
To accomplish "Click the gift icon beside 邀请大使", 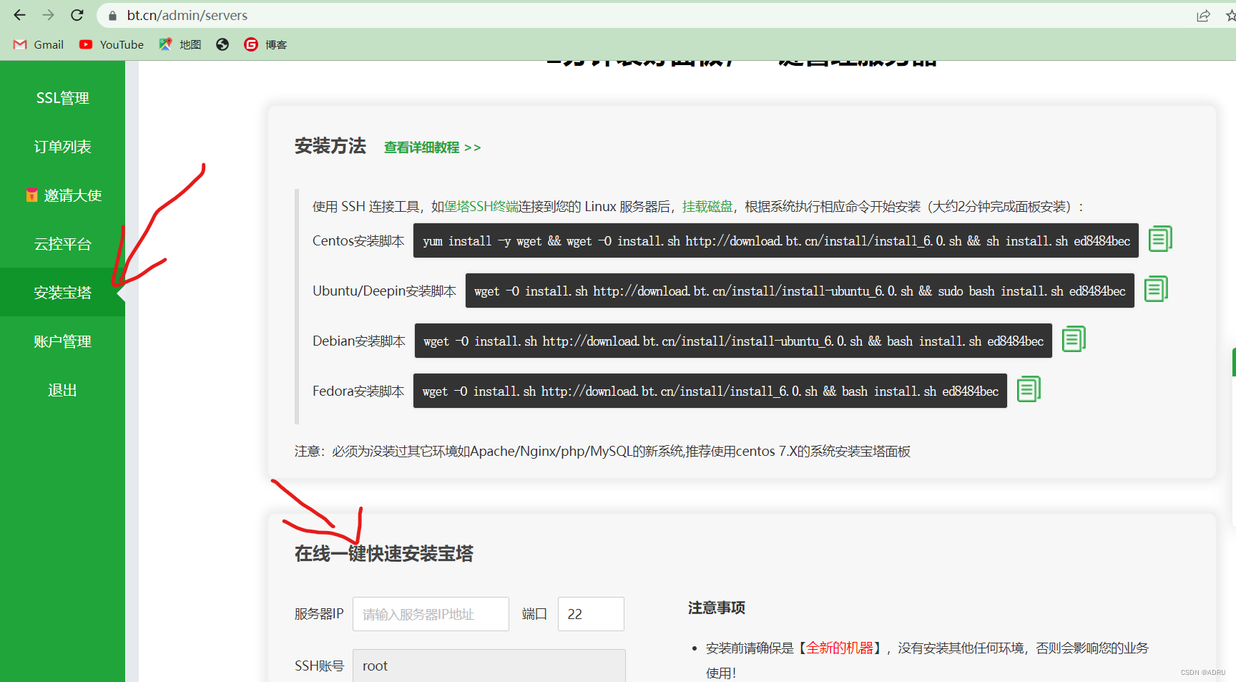I will click(31, 195).
